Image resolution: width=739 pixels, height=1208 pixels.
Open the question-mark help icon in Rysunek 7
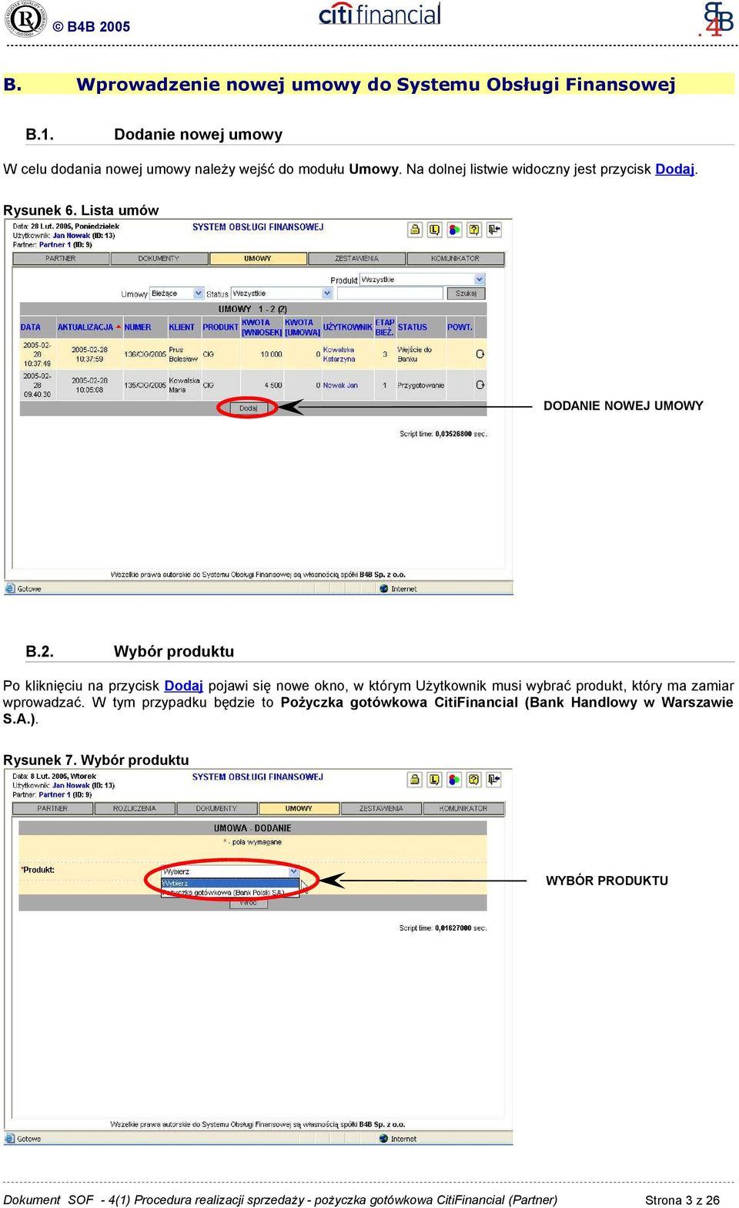(474, 780)
